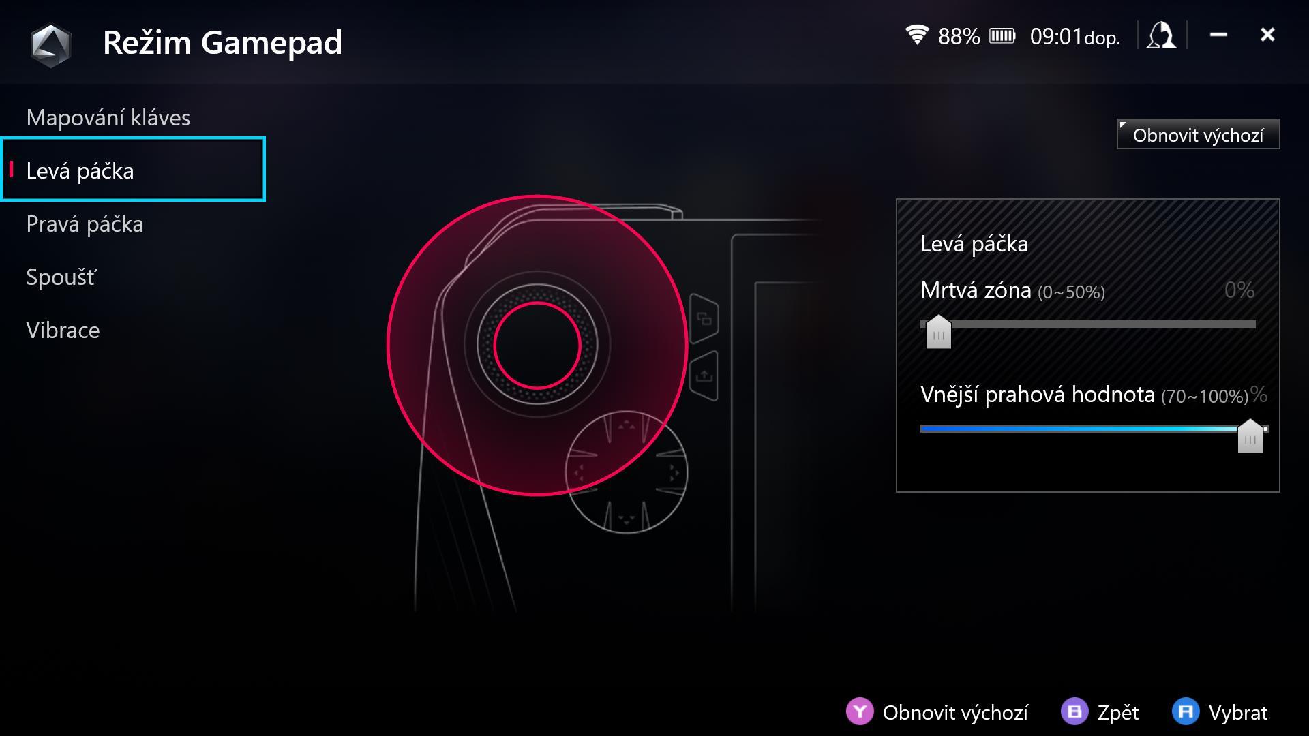Click the battery level icon
The height and width of the screenshot is (736, 1309).
[1002, 35]
